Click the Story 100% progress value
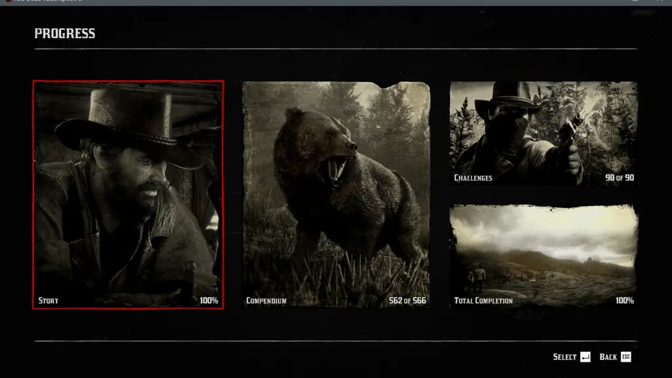Viewport: 672px width, 378px height. [209, 301]
